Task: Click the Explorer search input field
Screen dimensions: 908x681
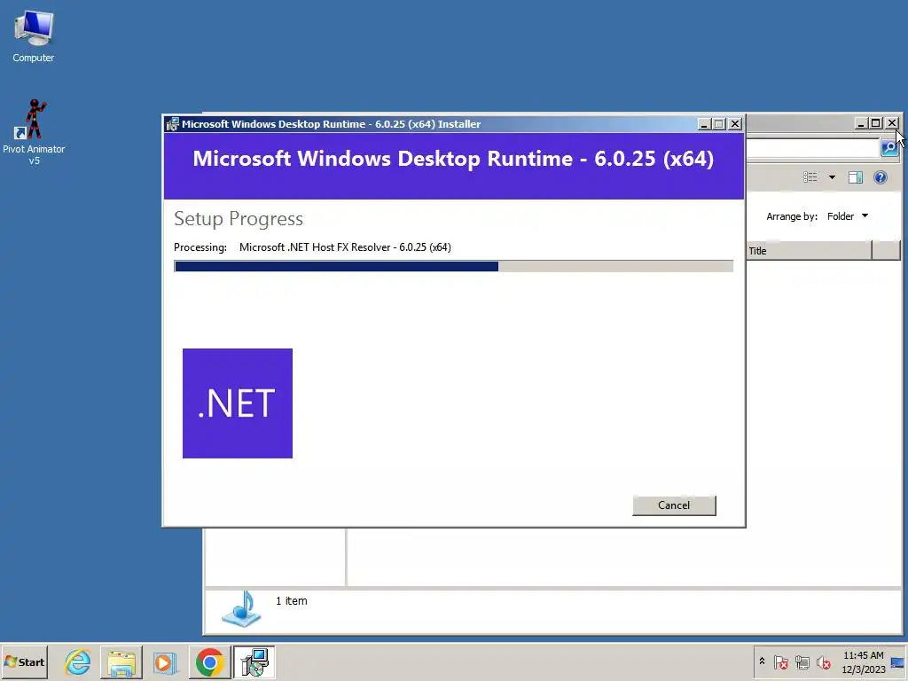Action: tap(813, 148)
